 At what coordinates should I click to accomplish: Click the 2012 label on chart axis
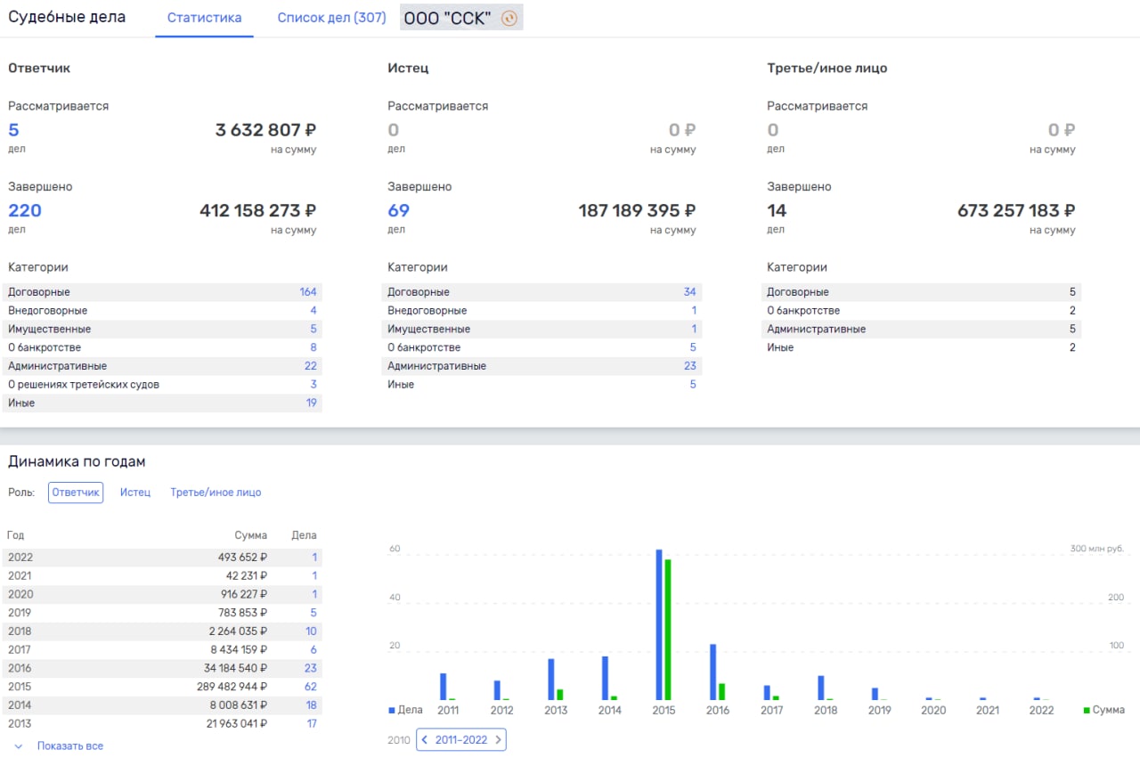[x=501, y=711]
